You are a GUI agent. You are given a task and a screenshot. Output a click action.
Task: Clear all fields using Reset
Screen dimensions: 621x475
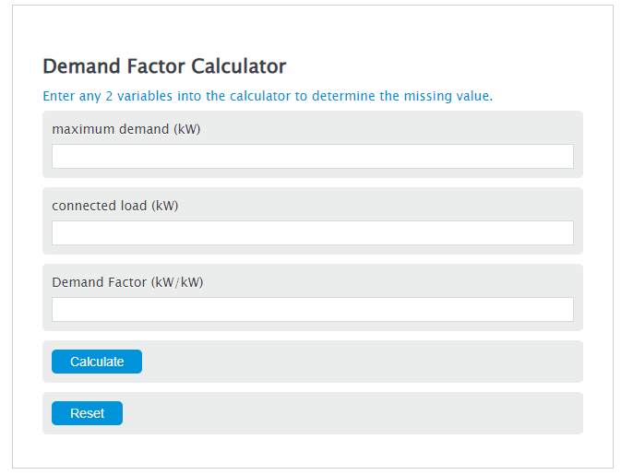(x=87, y=413)
